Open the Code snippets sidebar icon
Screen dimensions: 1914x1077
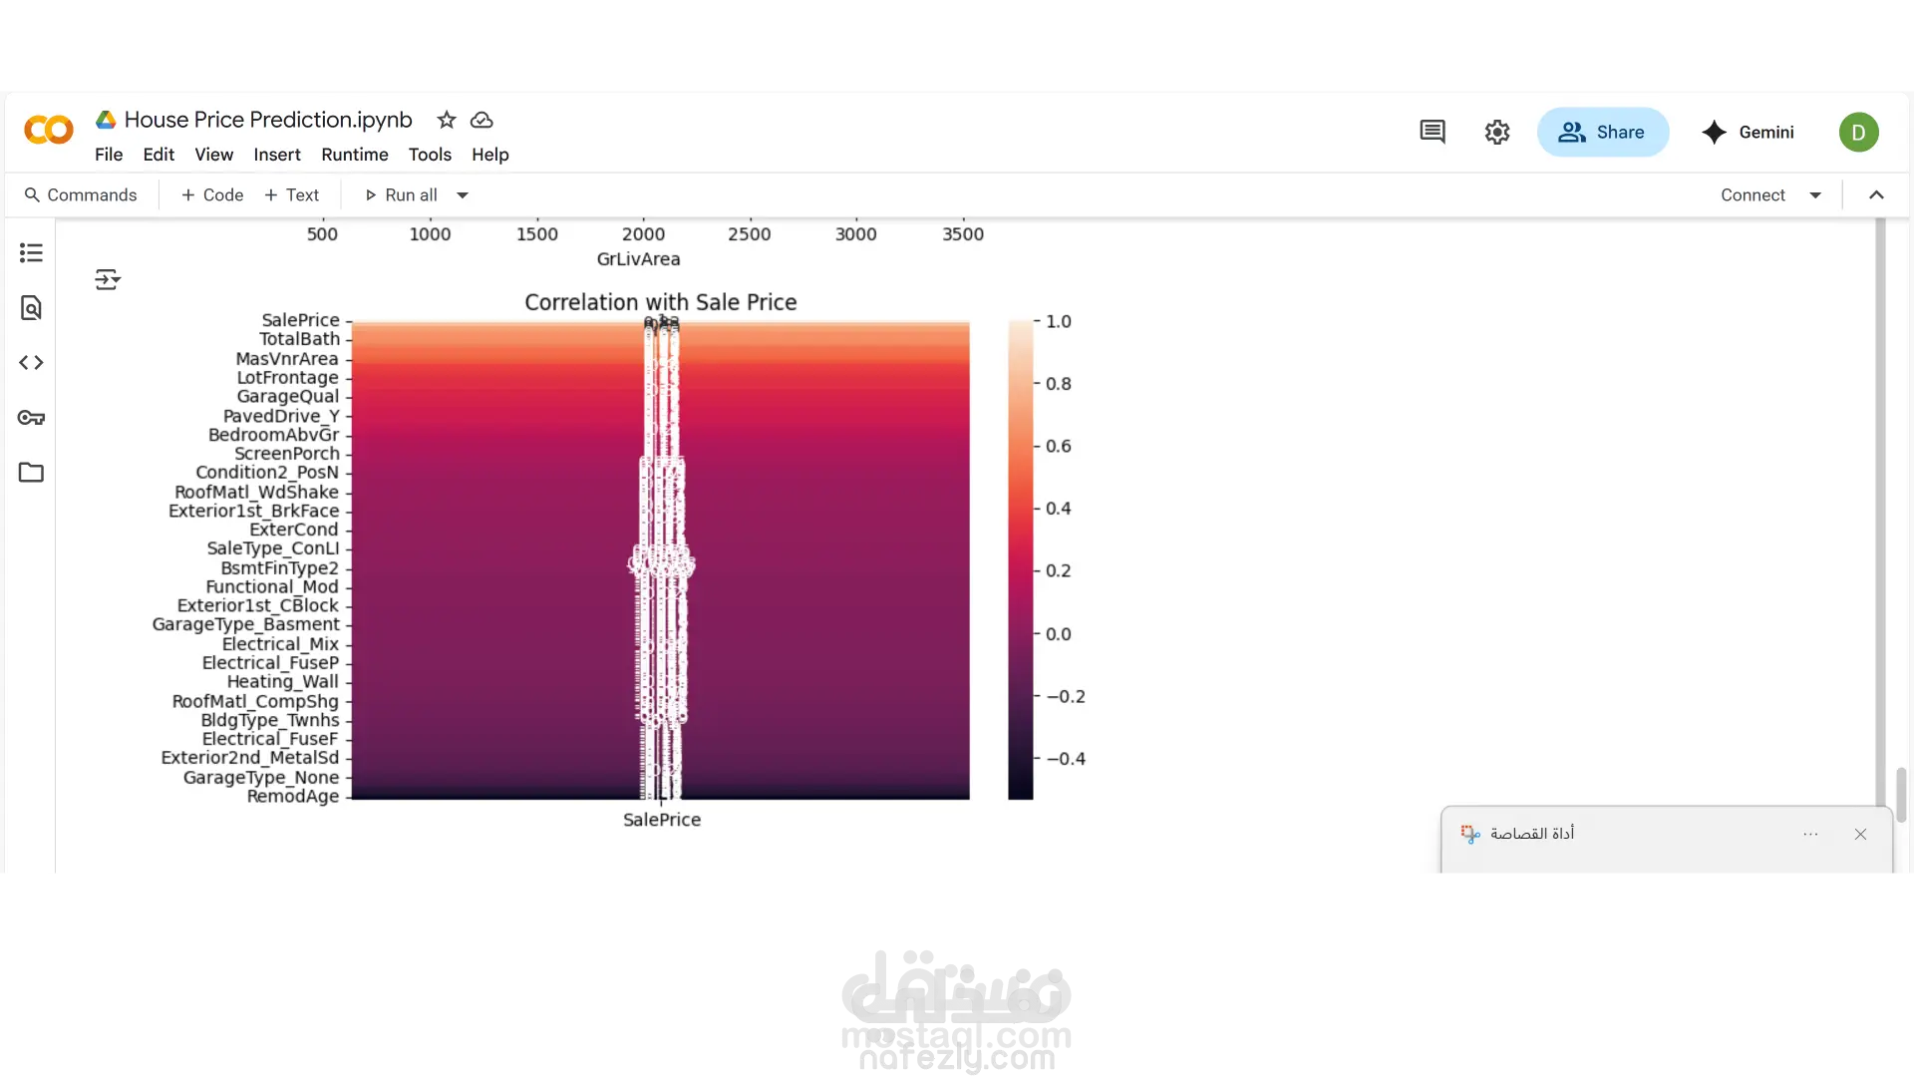(x=31, y=363)
